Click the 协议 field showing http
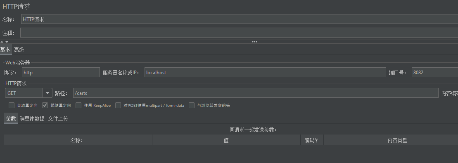458x163 pixels. pyautogui.click(x=61, y=73)
